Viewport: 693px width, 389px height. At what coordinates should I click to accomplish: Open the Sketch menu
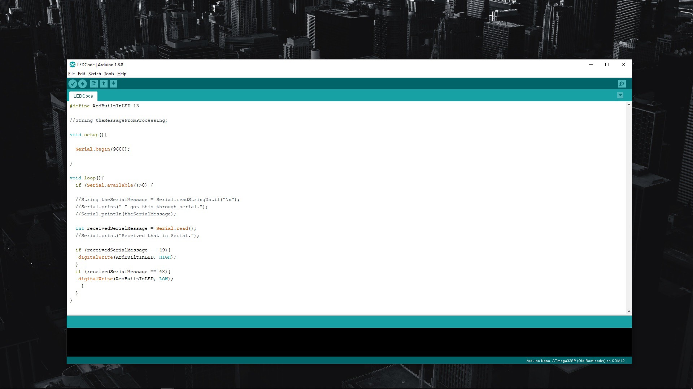click(x=95, y=74)
